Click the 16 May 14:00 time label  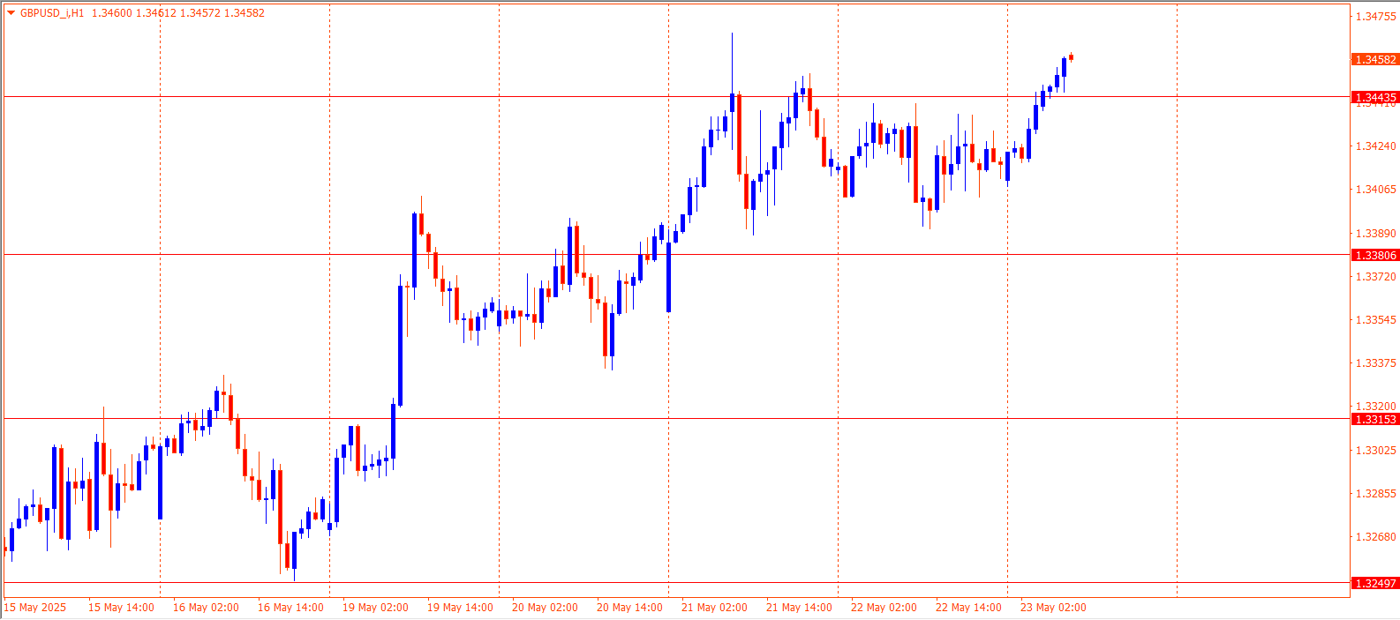point(290,607)
